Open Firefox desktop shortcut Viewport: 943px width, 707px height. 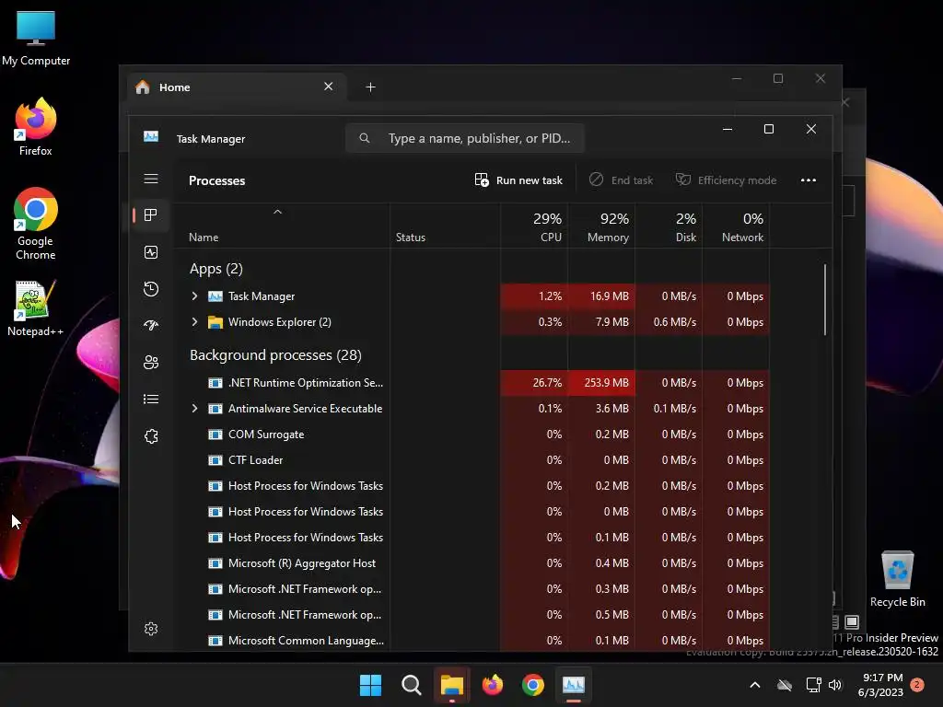coord(36,127)
